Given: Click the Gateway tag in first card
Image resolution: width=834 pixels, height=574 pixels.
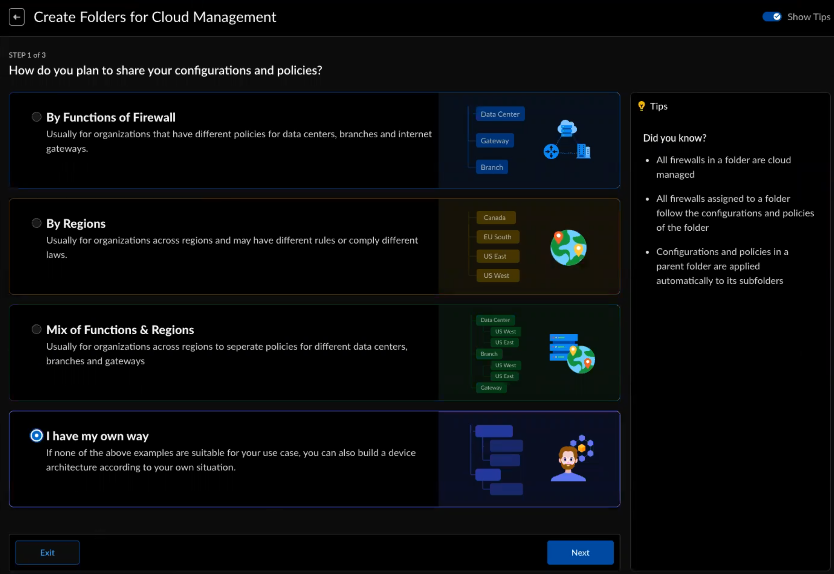Looking at the screenshot, I should point(494,141).
